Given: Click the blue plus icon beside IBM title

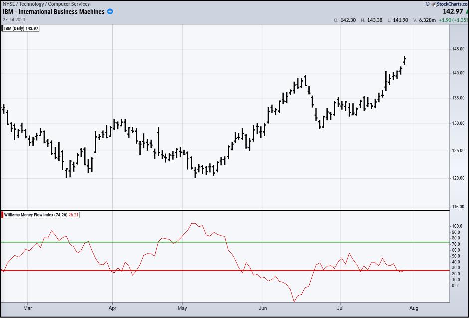Looking at the screenshot, I should pos(110,12).
